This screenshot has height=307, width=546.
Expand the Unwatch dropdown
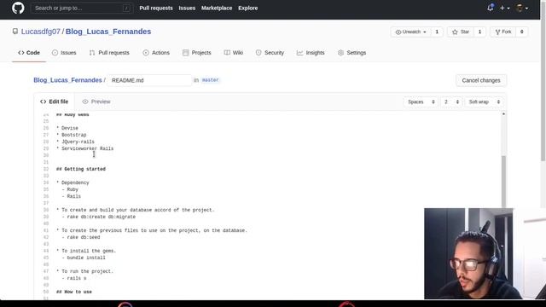[x=410, y=32]
